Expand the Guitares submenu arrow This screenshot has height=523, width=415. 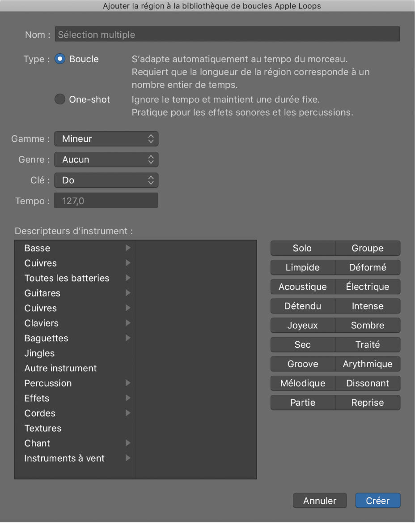tap(128, 293)
